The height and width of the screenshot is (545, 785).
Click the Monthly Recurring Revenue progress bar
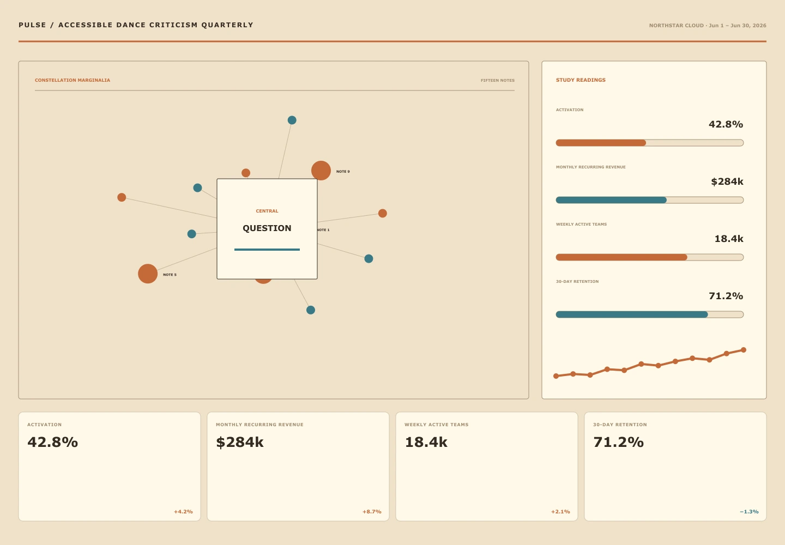[650, 200]
